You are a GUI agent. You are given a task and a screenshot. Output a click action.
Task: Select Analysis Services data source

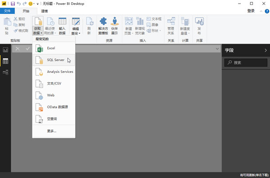[x=54, y=72]
